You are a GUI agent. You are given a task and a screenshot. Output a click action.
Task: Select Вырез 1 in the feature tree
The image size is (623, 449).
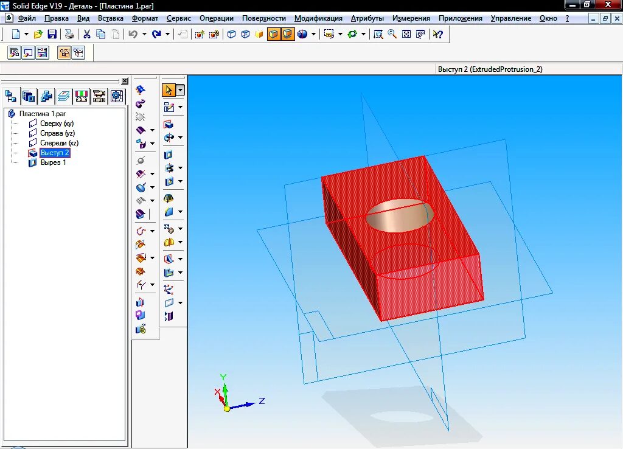click(x=53, y=162)
